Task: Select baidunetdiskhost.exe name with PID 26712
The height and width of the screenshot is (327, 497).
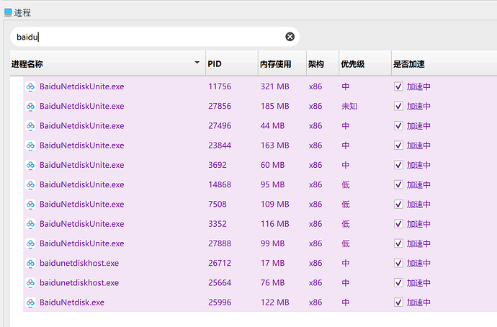Action: (x=79, y=263)
